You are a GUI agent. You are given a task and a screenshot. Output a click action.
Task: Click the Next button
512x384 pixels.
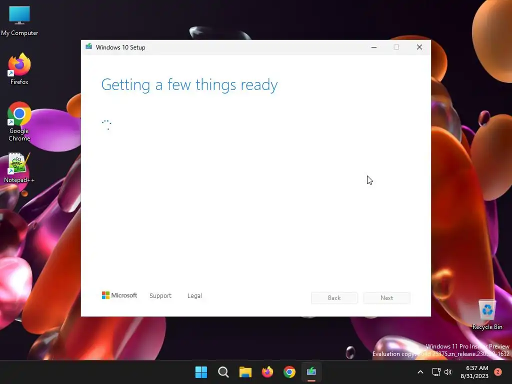coord(386,298)
